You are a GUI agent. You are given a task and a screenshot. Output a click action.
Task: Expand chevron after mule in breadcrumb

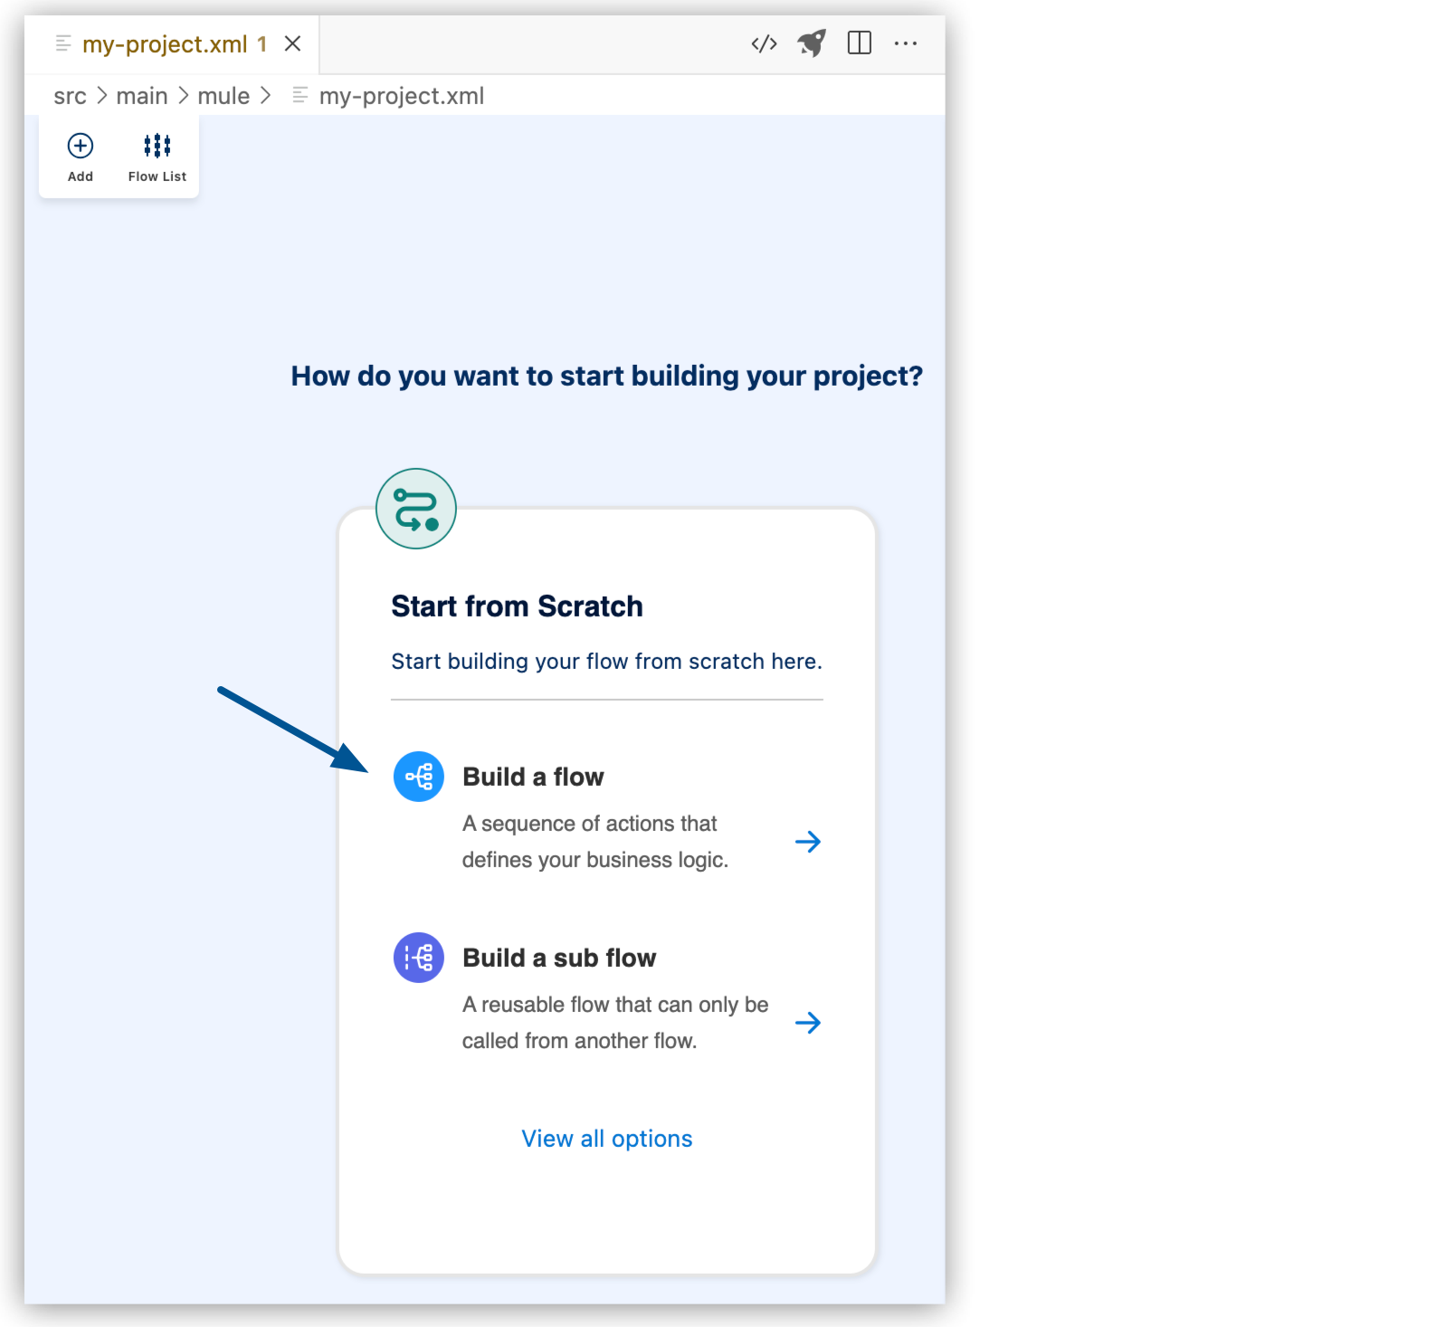(x=265, y=96)
